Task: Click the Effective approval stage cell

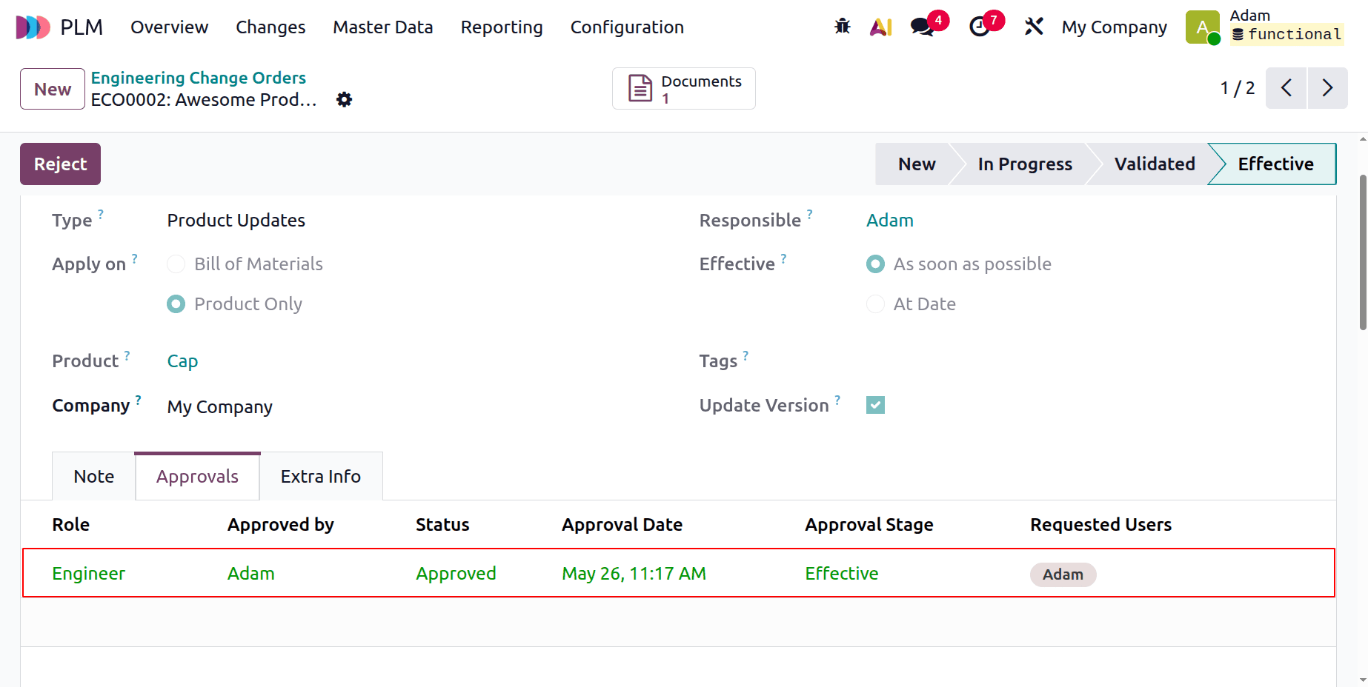Action: [841, 574]
